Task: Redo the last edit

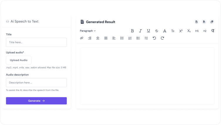Action: tap(162, 38)
